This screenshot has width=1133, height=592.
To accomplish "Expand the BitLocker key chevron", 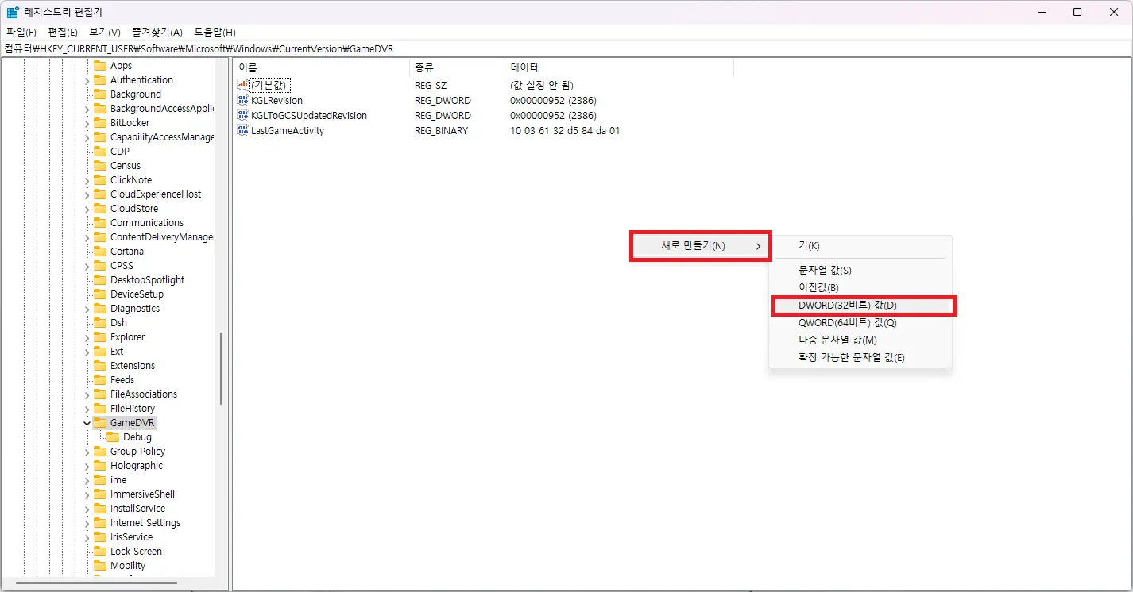I will click(87, 123).
